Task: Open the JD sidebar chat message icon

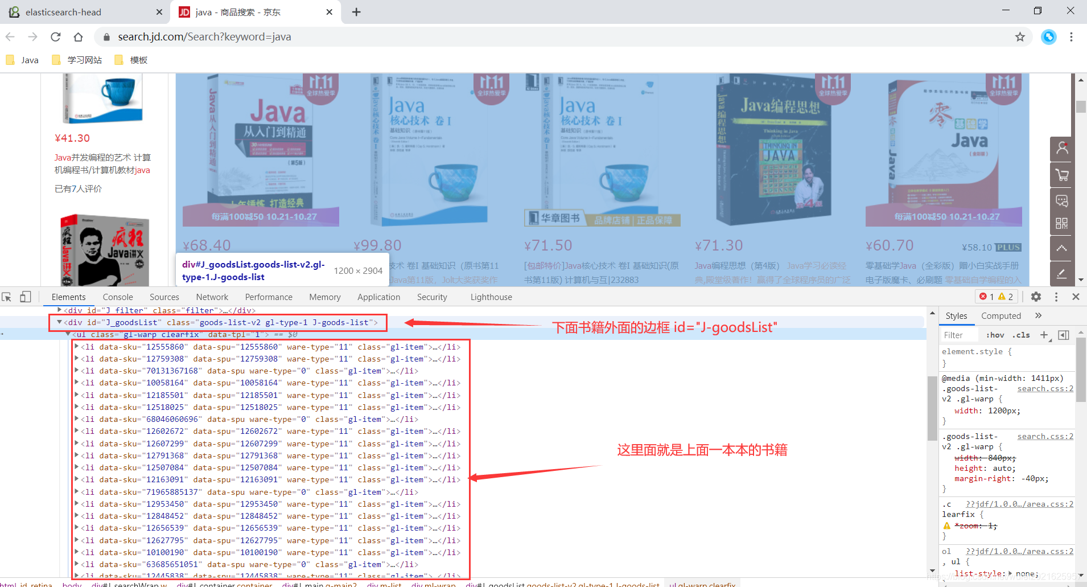Action: point(1062,200)
